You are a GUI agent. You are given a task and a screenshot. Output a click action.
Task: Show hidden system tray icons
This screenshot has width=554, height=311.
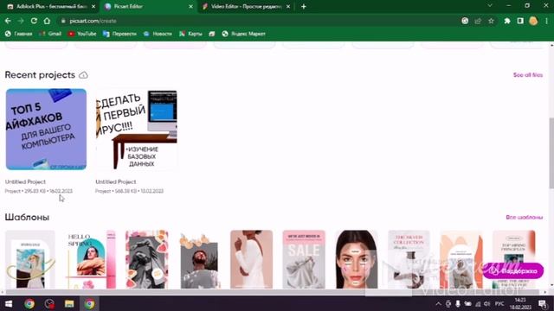pos(439,303)
